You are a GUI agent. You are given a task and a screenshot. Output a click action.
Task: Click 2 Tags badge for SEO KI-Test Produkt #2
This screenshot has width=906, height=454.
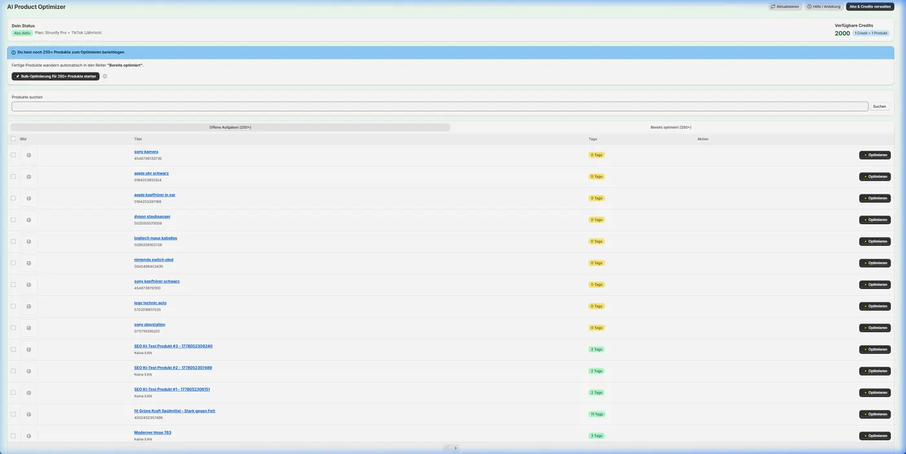tap(596, 371)
